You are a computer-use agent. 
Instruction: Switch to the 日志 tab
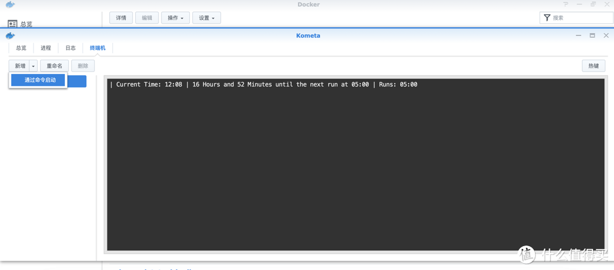[70, 48]
